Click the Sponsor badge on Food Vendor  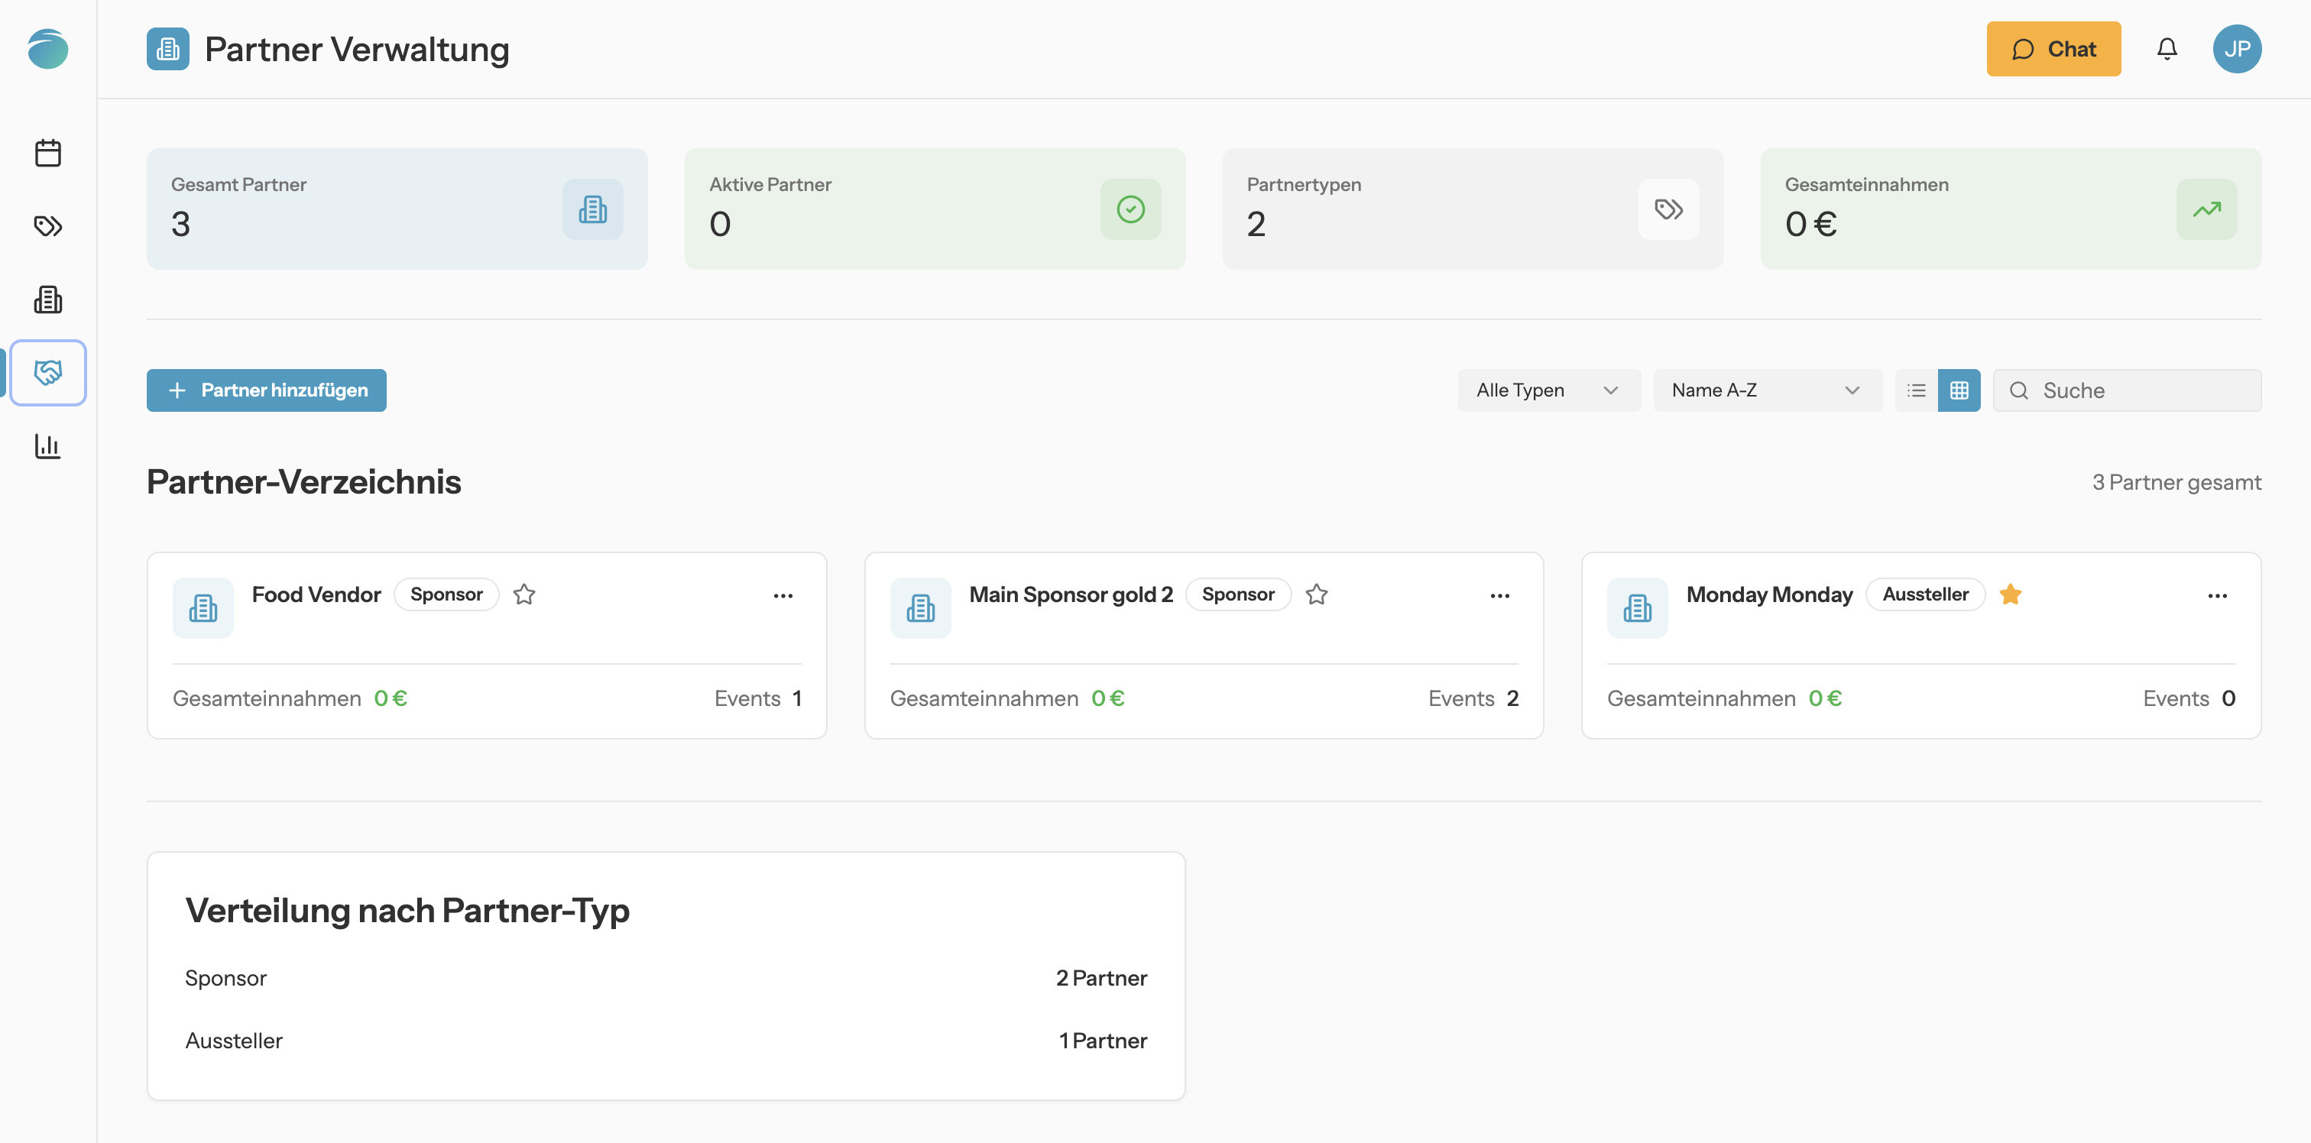coord(446,594)
